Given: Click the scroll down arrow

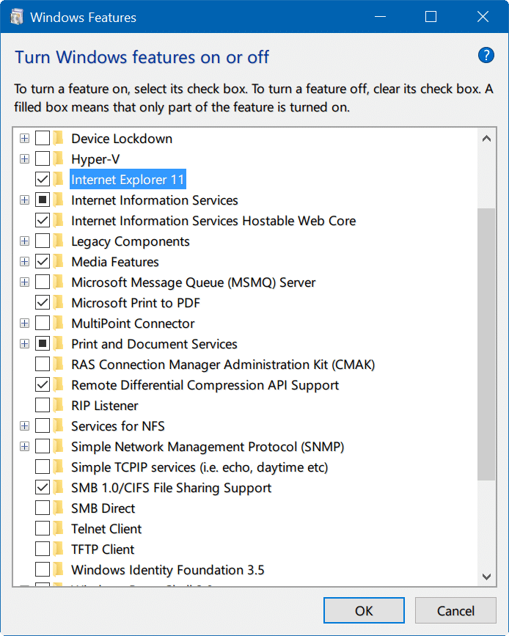Looking at the screenshot, I should point(486,576).
